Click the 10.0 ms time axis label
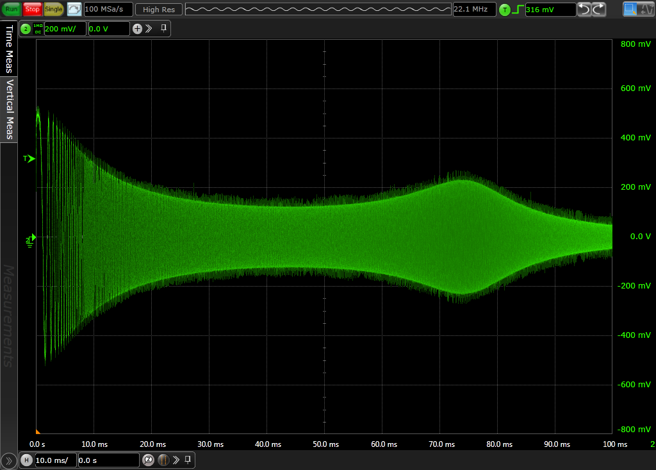The height and width of the screenshot is (470, 656). point(95,444)
